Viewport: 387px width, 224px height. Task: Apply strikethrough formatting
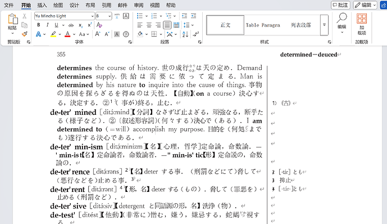click(x=71, y=25)
